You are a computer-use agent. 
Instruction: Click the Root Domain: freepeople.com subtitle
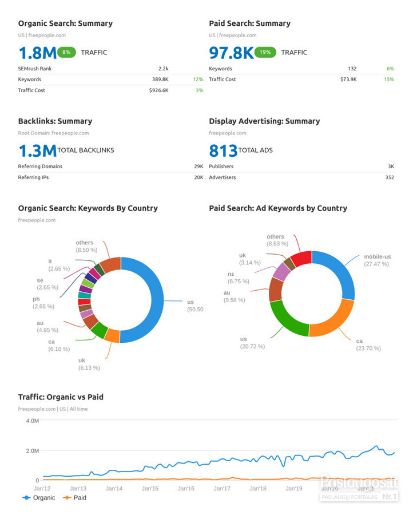click(54, 133)
